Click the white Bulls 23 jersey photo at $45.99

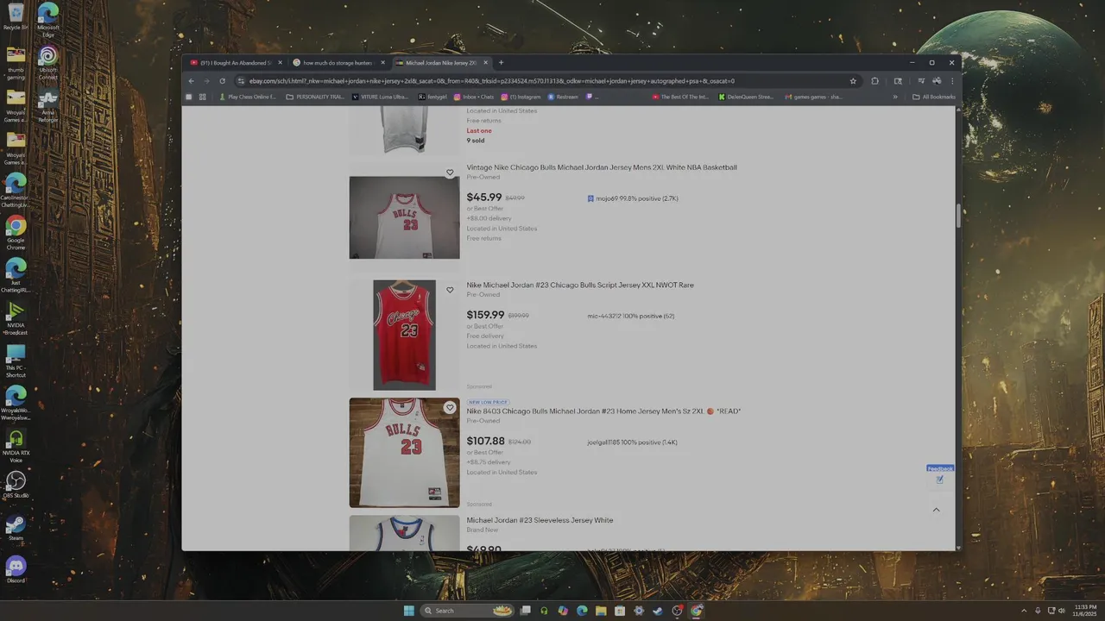coord(404,217)
